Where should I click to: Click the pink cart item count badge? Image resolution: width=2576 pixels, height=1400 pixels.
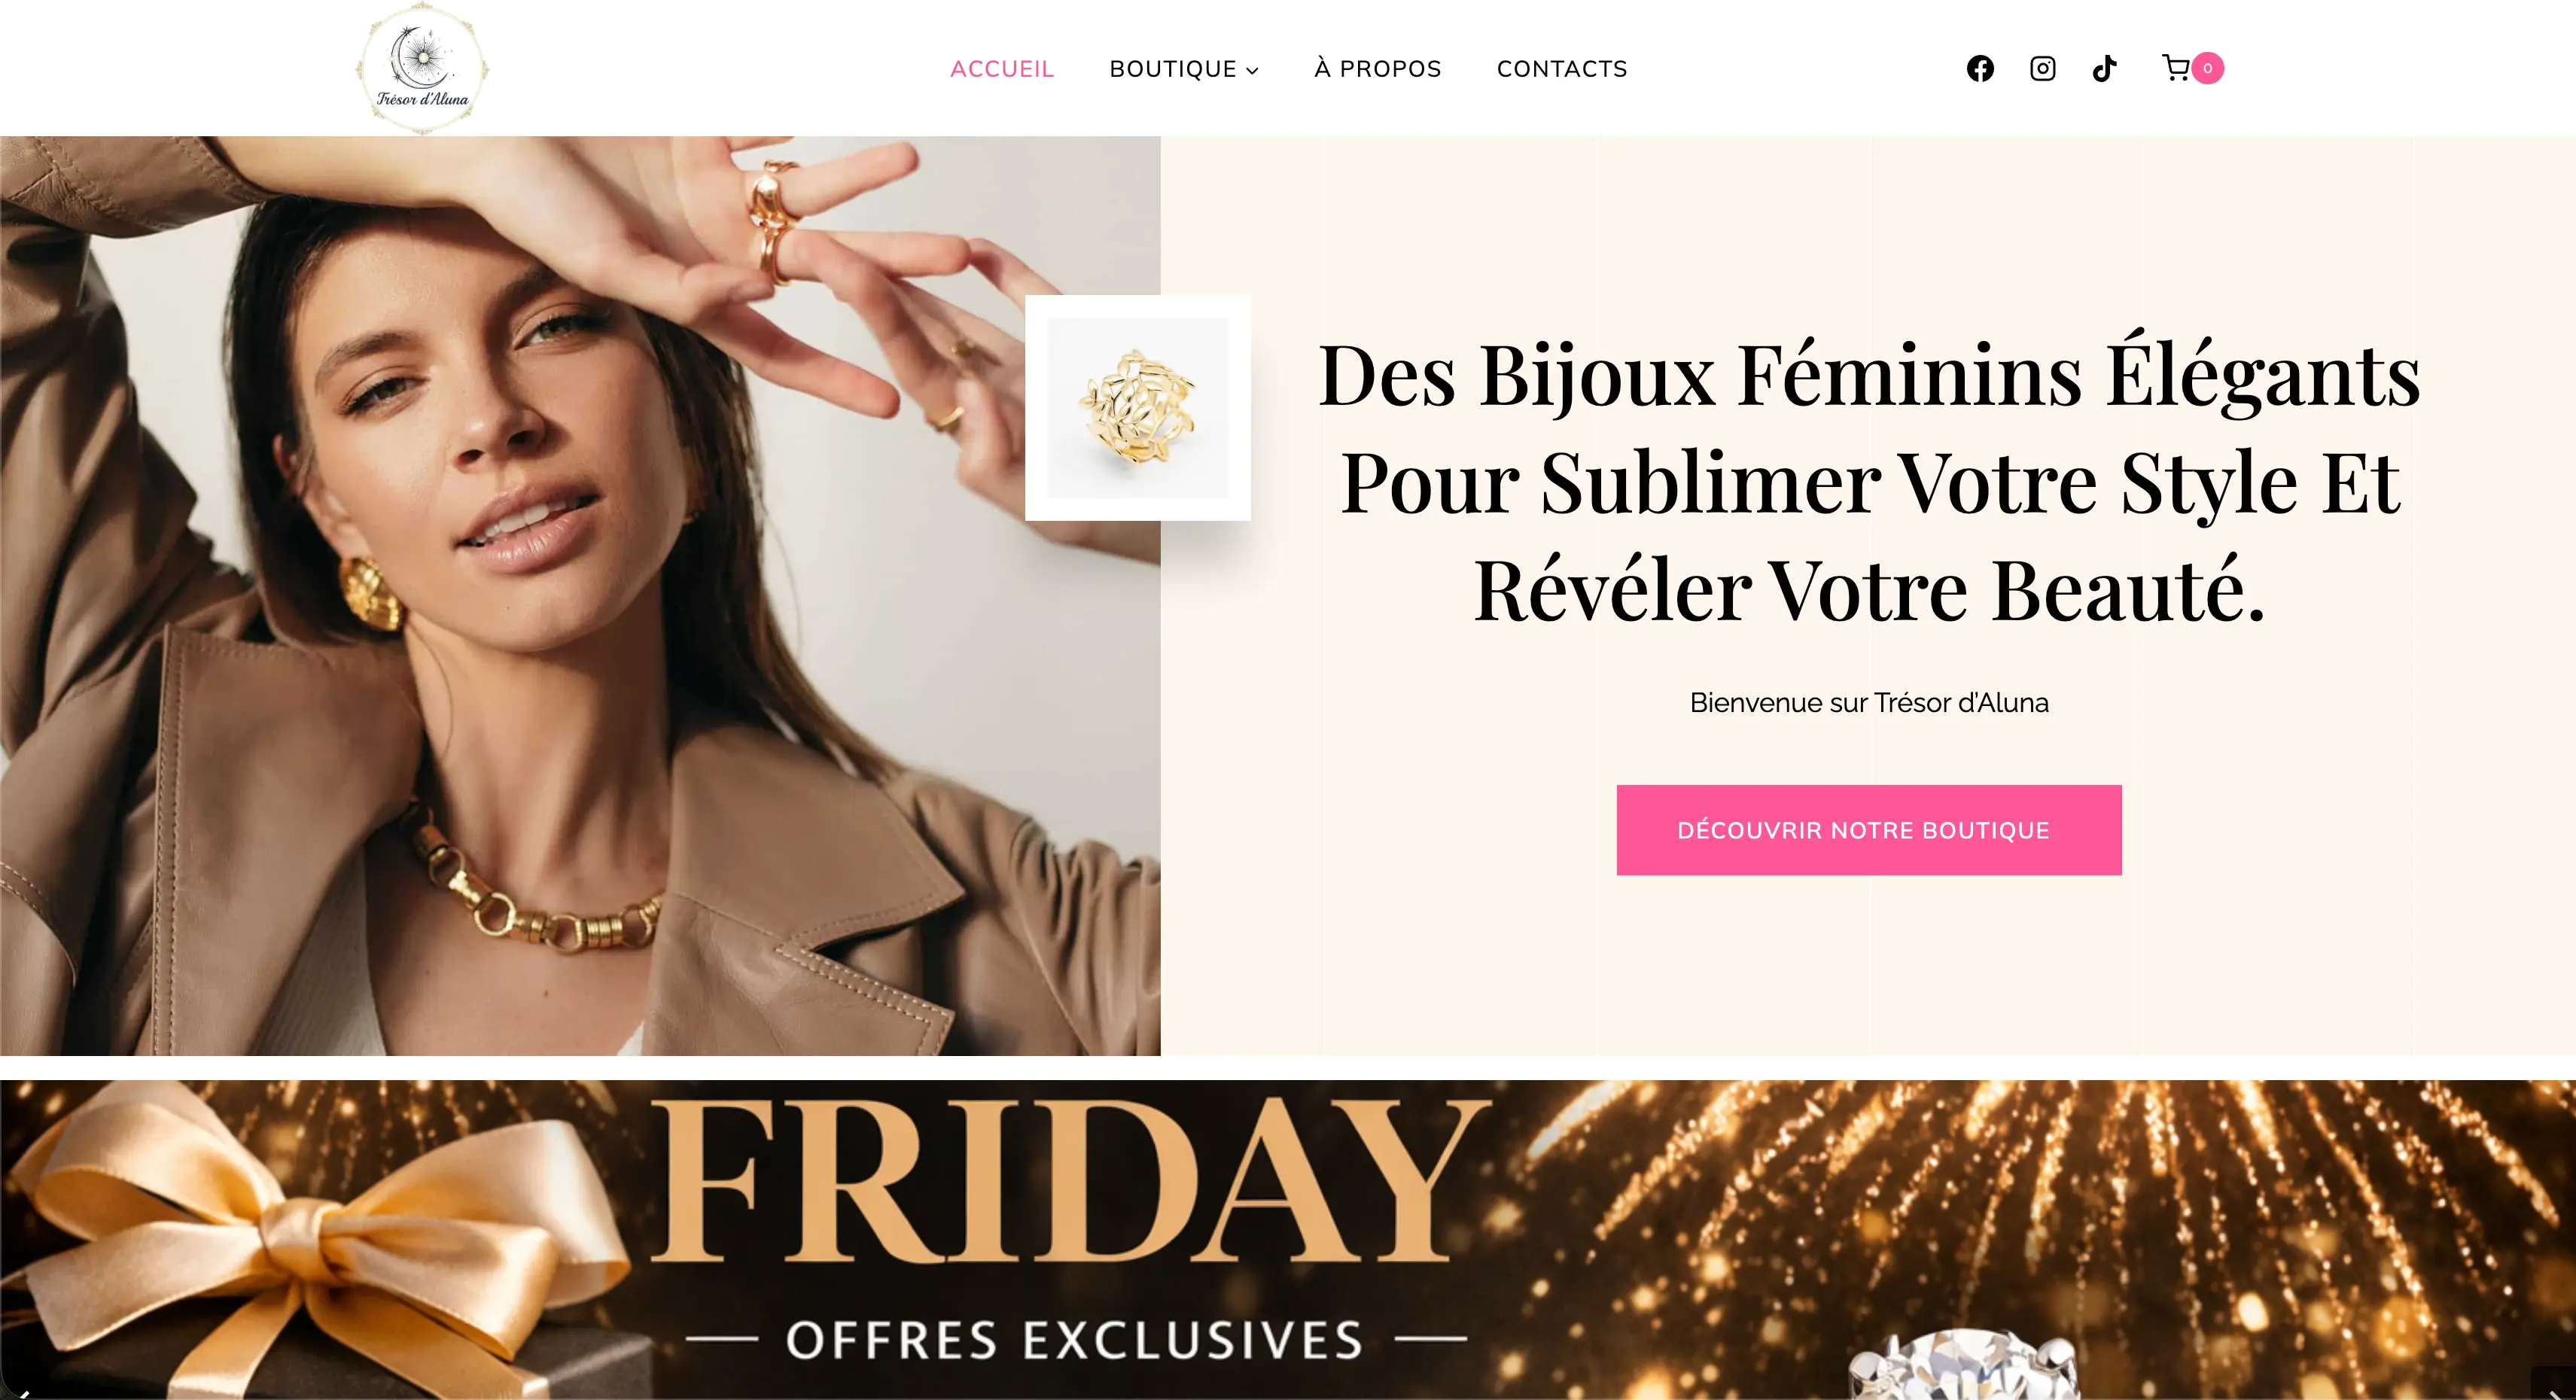pyautogui.click(x=2208, y=68)
